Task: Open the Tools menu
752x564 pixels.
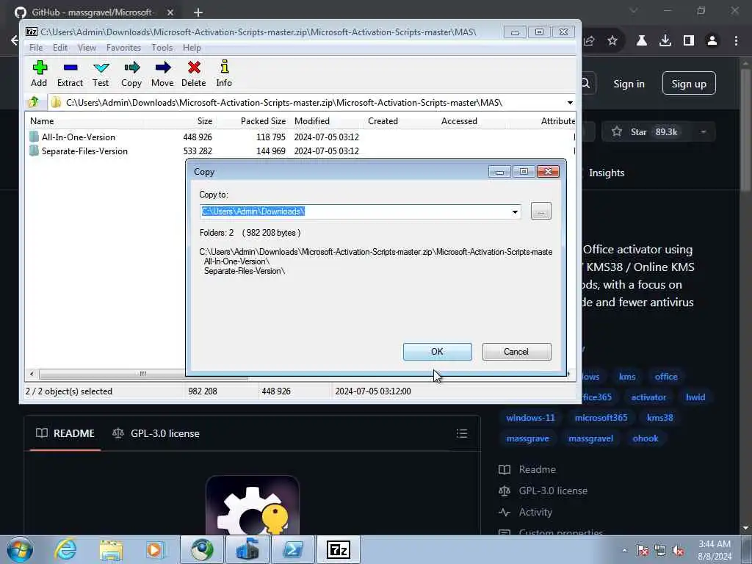Action: [162, 48]
